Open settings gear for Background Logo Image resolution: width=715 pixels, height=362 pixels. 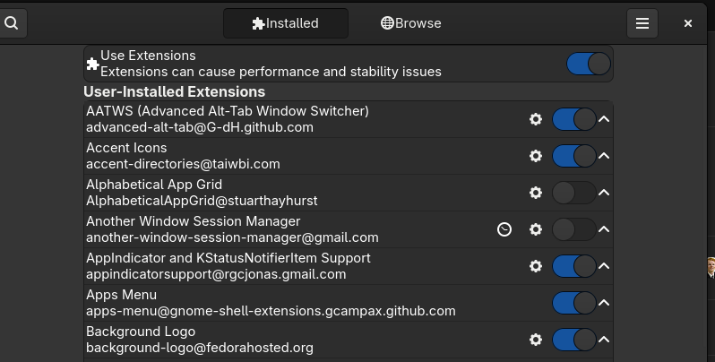[x=536, y=340]
